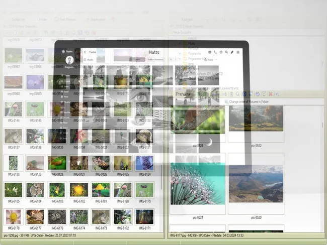Viewport: 327px width, 245px height.
Task: Select thumbnail img-09959
Action: [35, 82]
